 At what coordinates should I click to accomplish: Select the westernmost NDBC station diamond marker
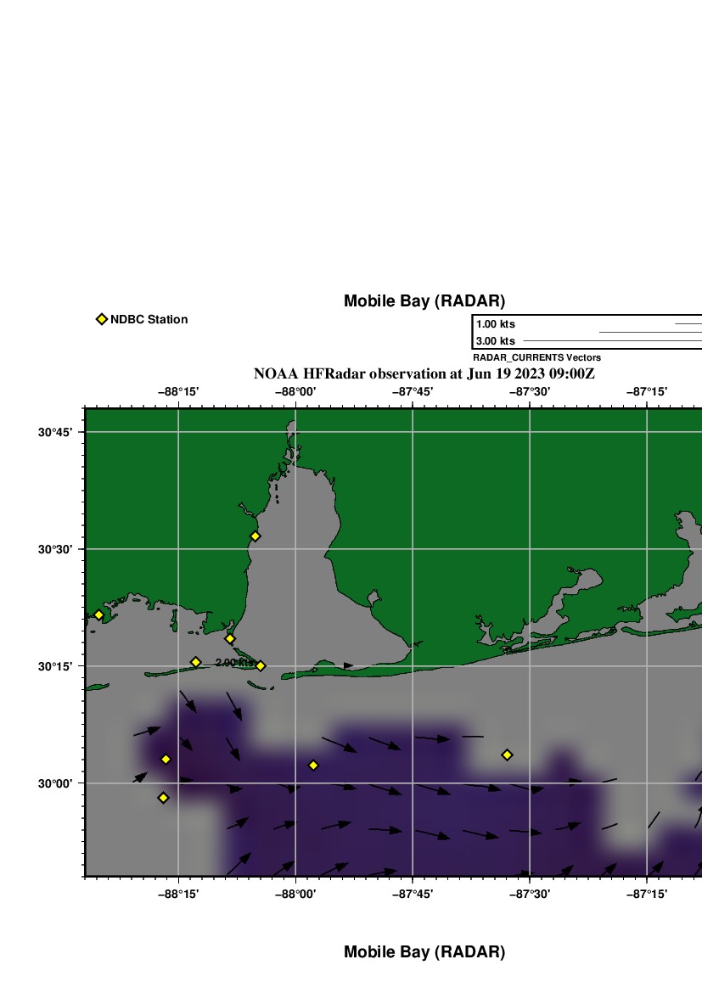point(98,614)
